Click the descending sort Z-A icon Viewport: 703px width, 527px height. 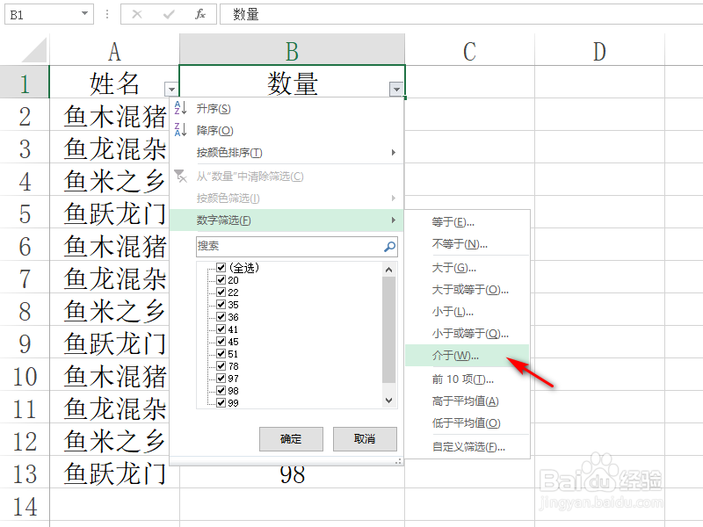[180, 130]
